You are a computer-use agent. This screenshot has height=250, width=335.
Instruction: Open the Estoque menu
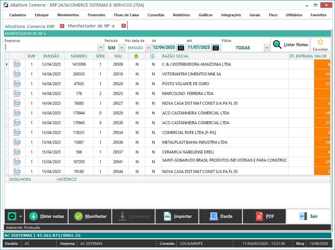tap(42, 15)
